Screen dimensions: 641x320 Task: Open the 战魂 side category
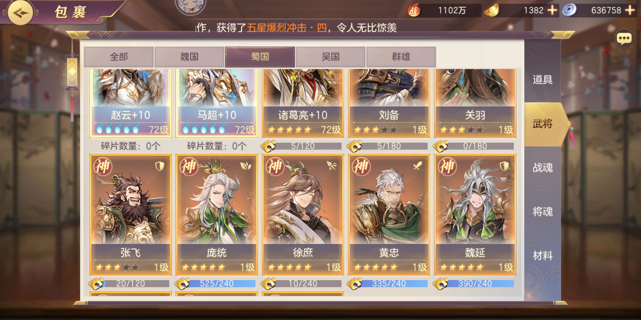tap(542, 168)
